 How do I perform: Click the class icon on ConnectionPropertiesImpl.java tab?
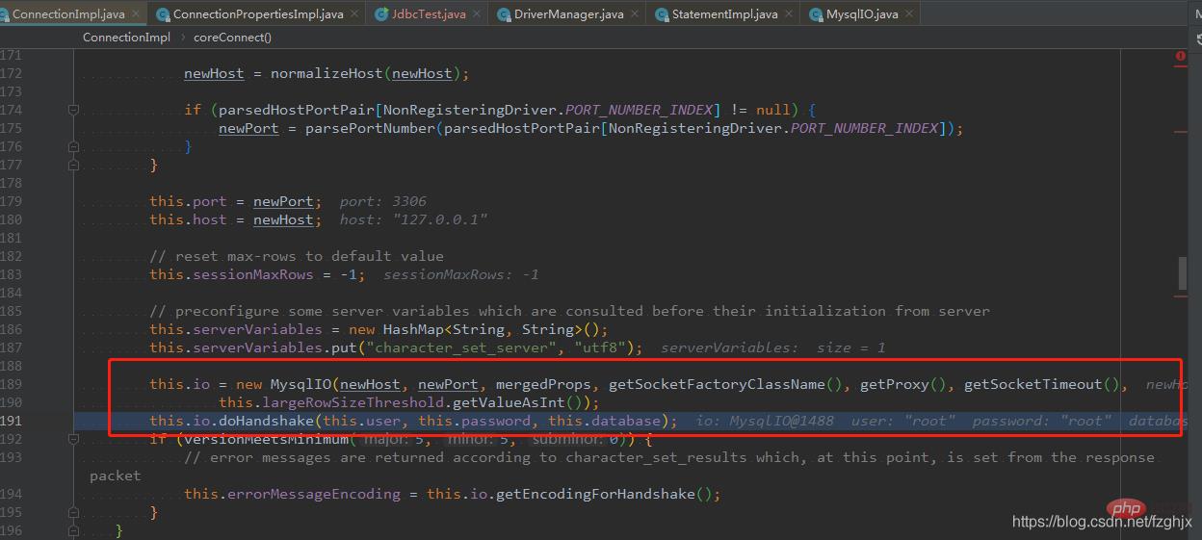coord(163,14)
